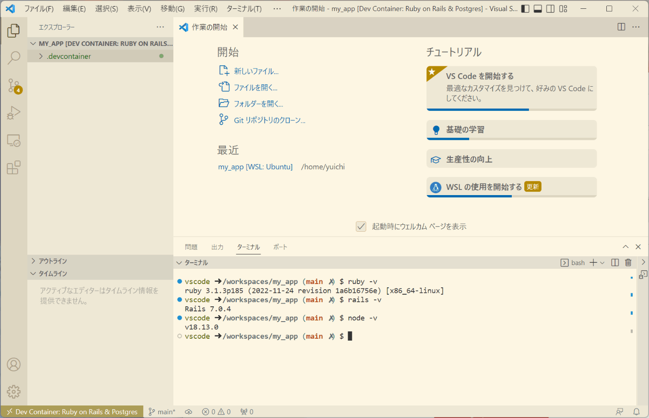Open the Accounts icon in activity bar
Viewport: 649px width, 418px height.
click(x=13, y=365)
